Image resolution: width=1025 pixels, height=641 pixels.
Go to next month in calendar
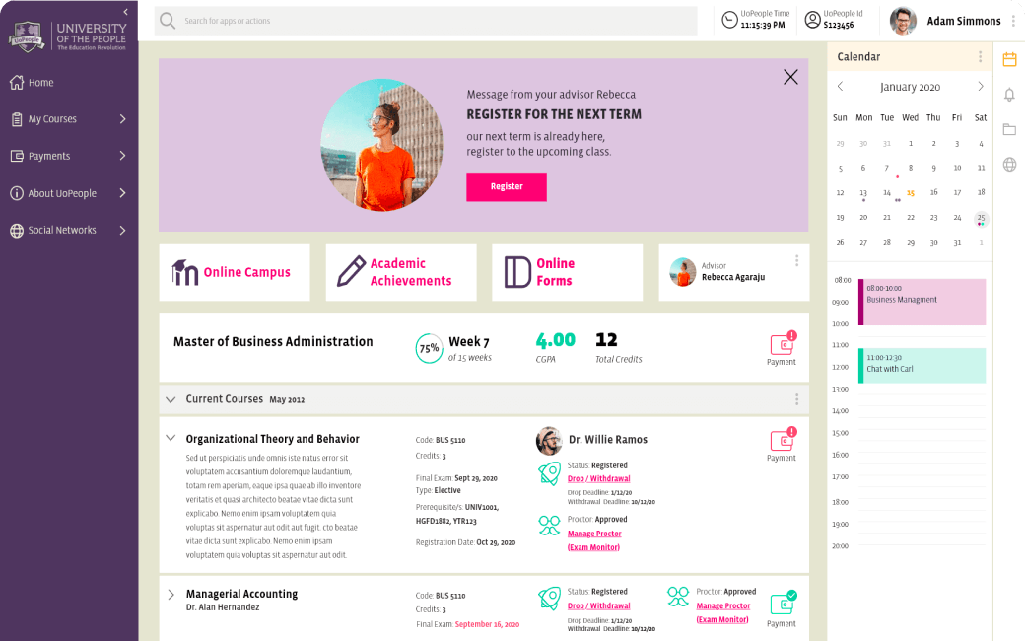coord(980,87)
